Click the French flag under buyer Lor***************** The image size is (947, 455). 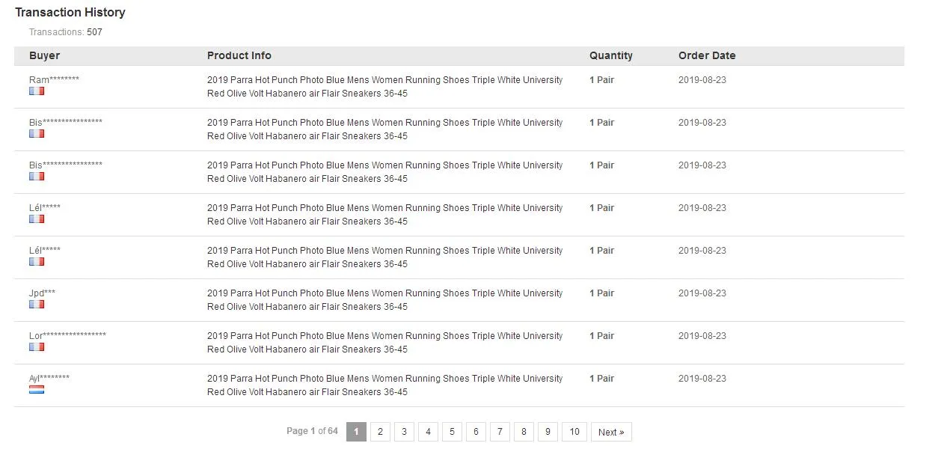click(x=37, y=346)
